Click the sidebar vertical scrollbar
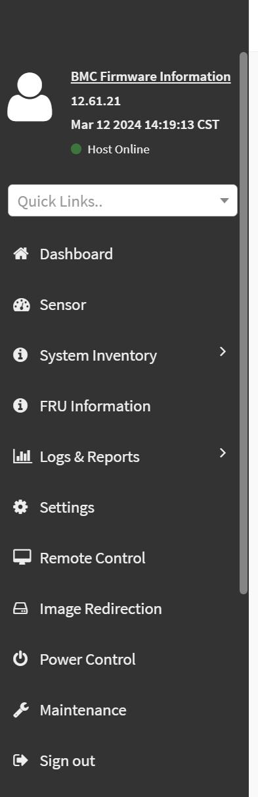This screenshot has width=258, height=797. coord(244,322)
